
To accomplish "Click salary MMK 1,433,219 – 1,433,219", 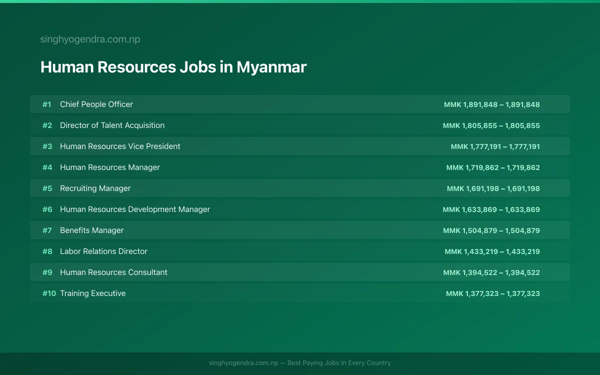I will [492, 251].
